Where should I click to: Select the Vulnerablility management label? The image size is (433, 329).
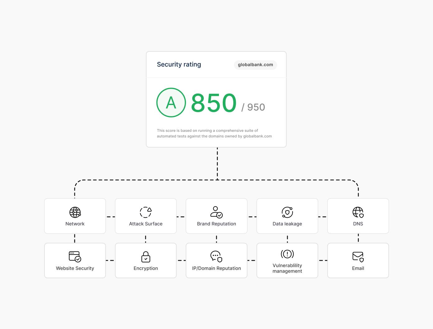tap(287, 268)
